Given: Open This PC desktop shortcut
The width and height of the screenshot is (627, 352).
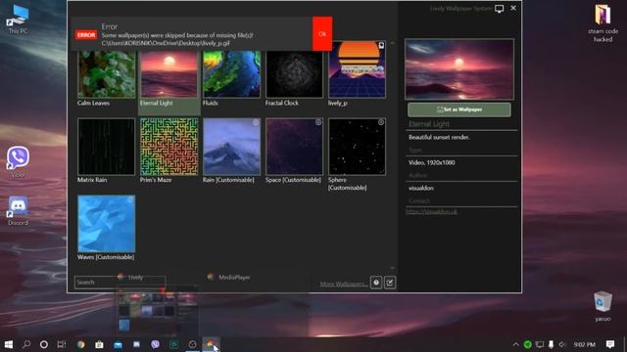Looking at the screenshot, I should (x=18, y=19).
